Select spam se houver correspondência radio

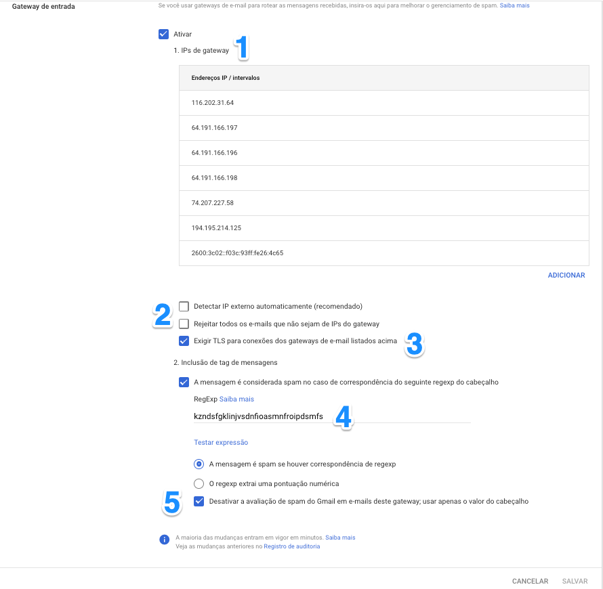(199, 464)
